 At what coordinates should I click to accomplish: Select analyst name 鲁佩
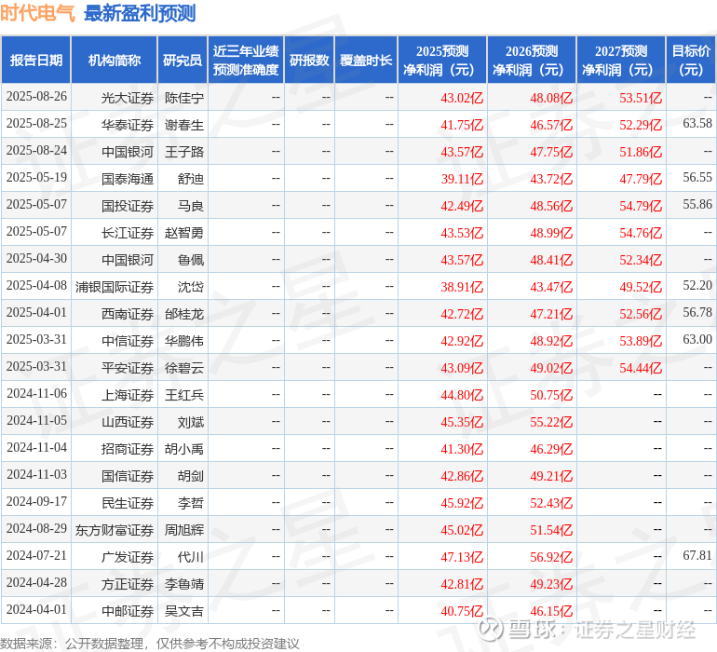[191, 260]
